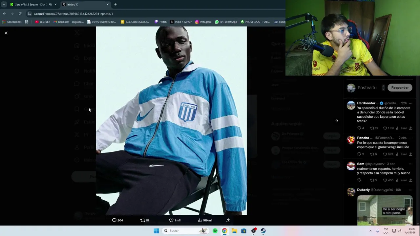Open the ESP LAA language switcher
The width and height of the screenshot is (420, 236).
point(386,231)
